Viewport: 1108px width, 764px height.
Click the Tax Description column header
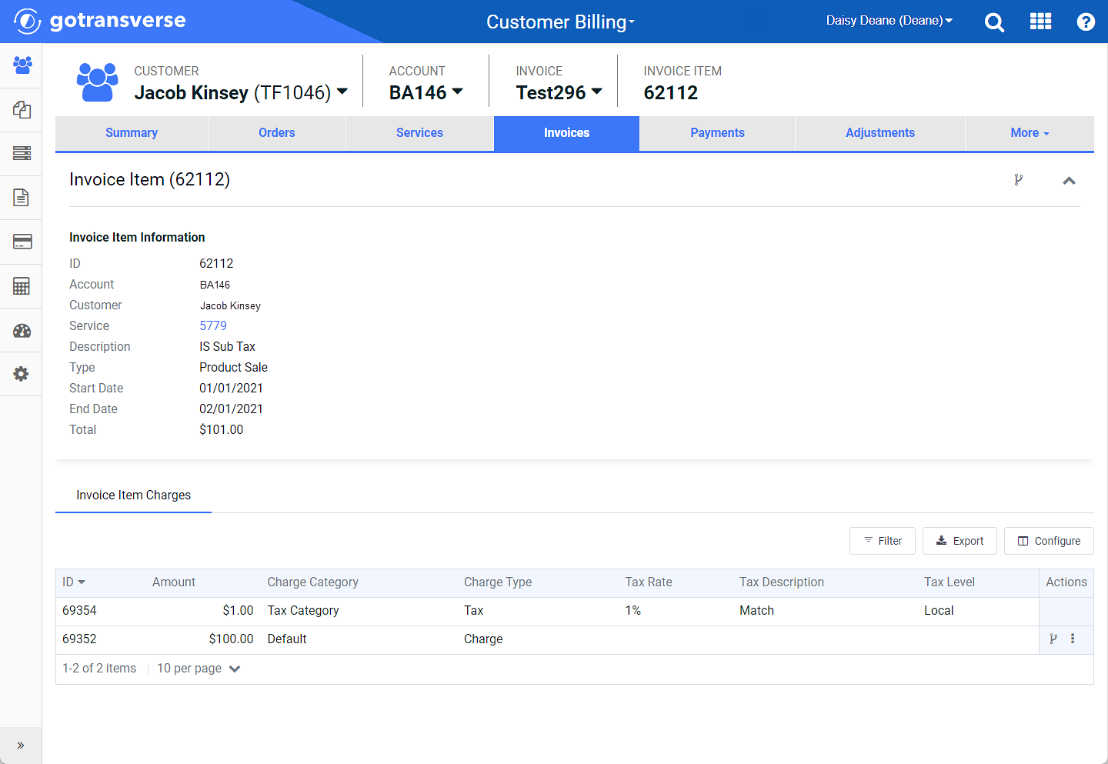click(x=782, y=582)
